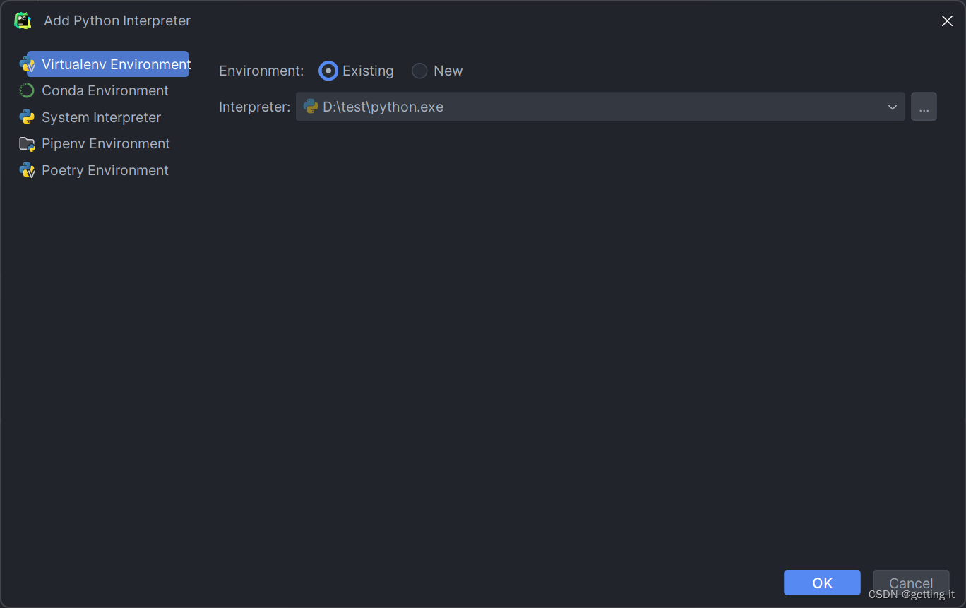The width and height of the screenshot is (966, 608).
Task: Select Poetry Environment entry
Action: point(105,170)
